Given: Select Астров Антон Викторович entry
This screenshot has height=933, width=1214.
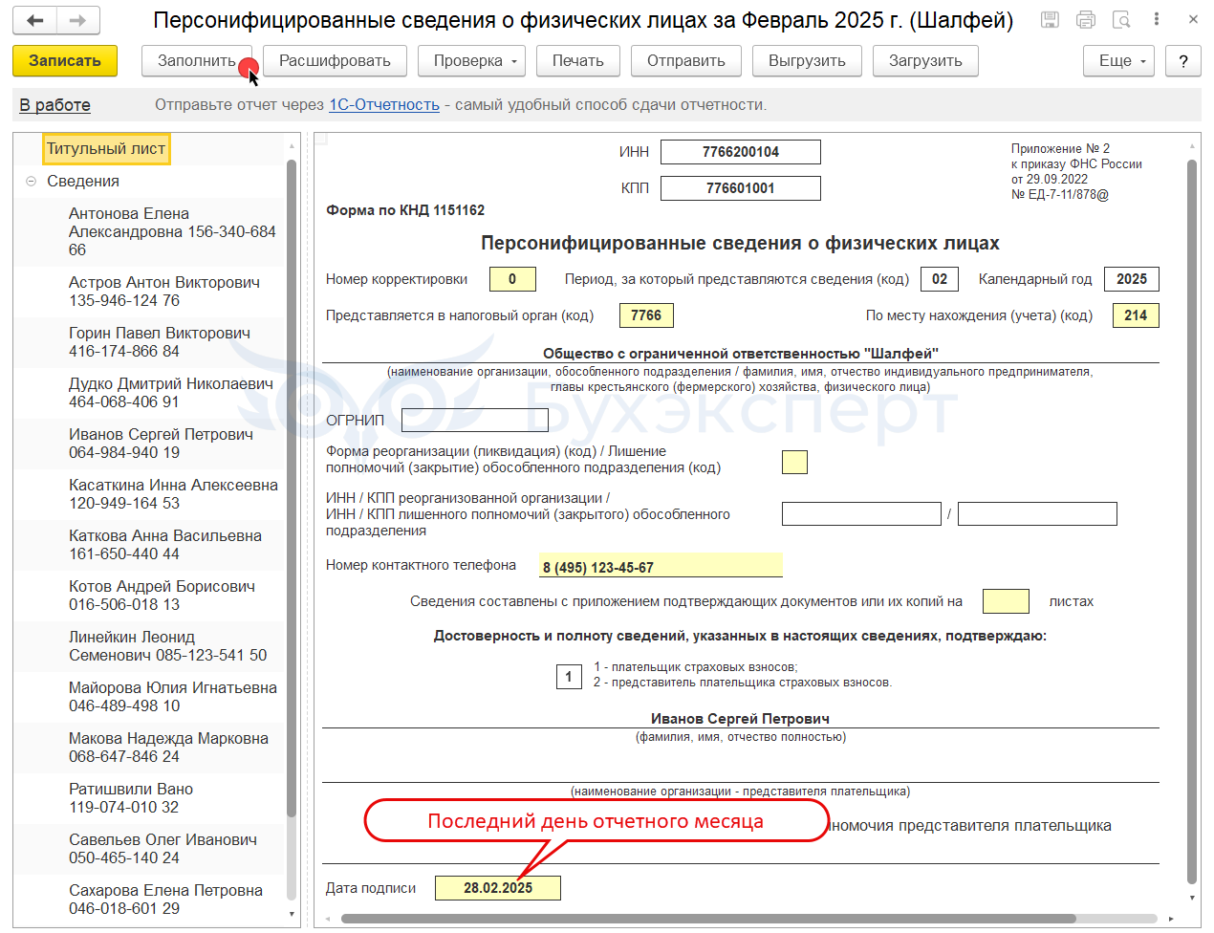Looking at the screenshot, I should (x=164, y=292).
